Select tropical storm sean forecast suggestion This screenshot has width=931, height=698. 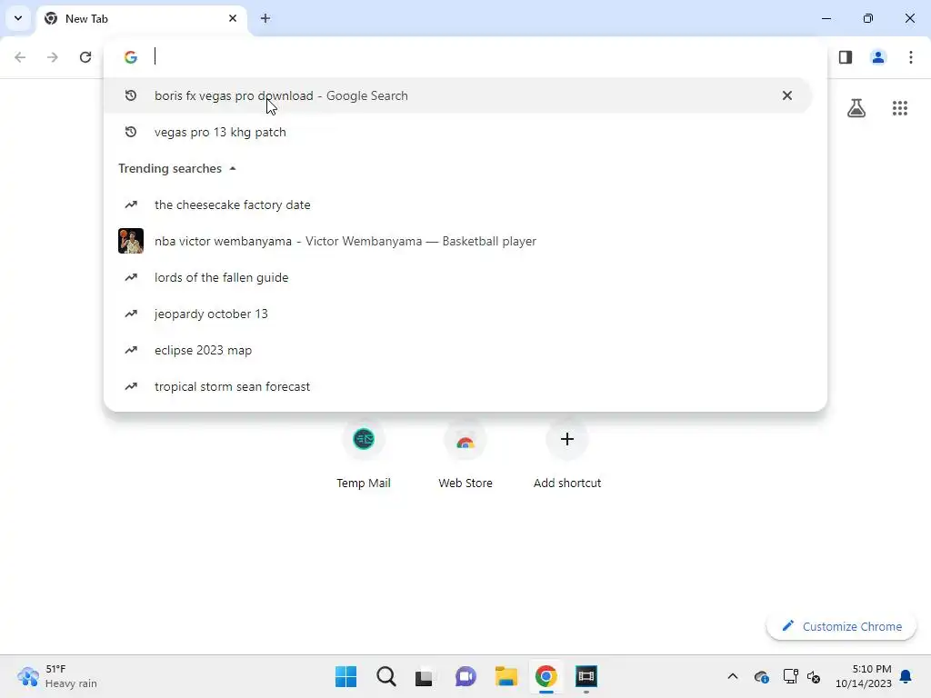pos(457,386)
